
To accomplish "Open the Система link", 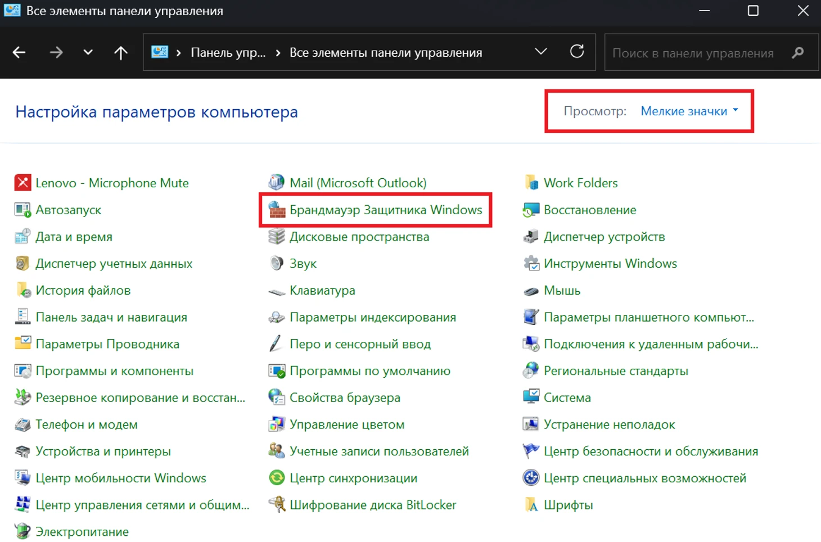I will click(x=567, y=398).
